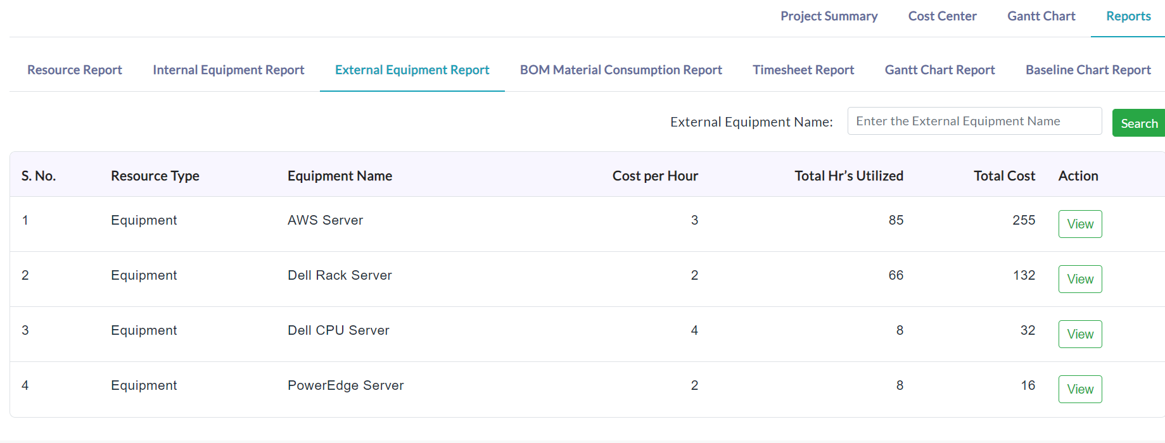
Task: Open the Gantt Chart Report sub-tab
Action: pyautogui.click(x=939, y=70)
